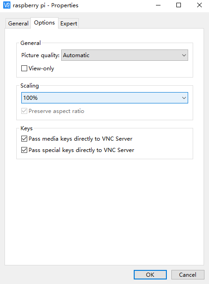Confirm settings with the OK button
209x284 pixels.
150,275
